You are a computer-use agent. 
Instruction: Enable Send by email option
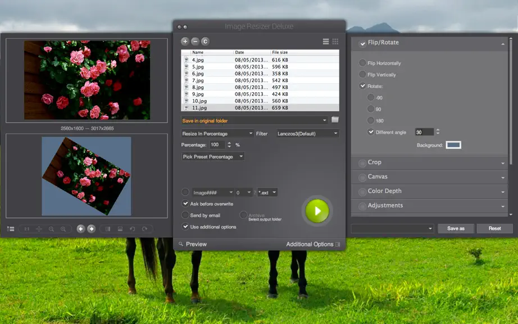click(x=185, y=215)
